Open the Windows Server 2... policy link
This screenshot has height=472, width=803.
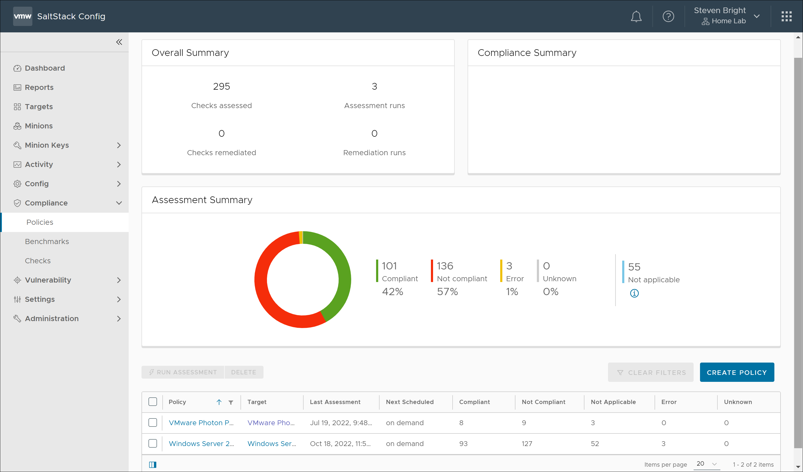[x=201, y=443]
